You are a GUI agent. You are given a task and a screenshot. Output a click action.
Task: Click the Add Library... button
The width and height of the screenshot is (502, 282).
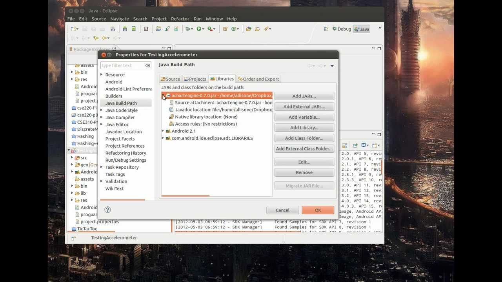coord(304,128)
